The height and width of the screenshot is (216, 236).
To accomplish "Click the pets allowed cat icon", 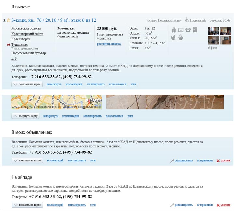I will (174, 37).
